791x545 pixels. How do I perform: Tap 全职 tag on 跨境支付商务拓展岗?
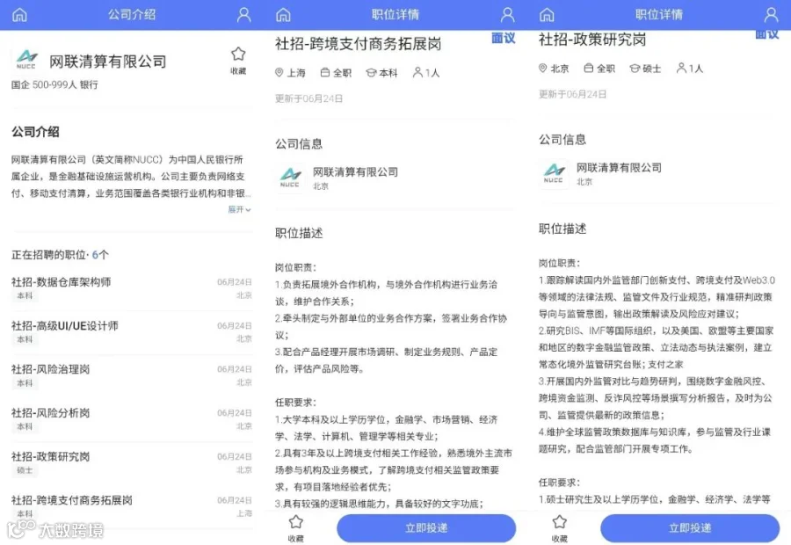(x=336, y=73)
